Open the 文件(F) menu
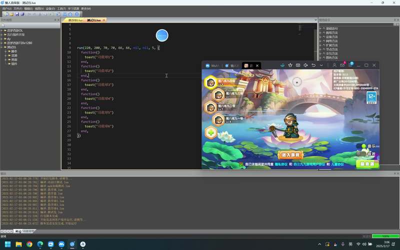 (18, 8)
